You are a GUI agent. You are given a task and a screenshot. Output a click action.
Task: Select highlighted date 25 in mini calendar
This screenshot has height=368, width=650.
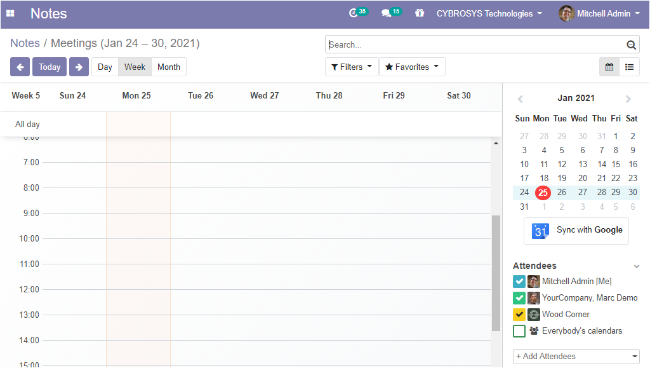tap(543, 193)
